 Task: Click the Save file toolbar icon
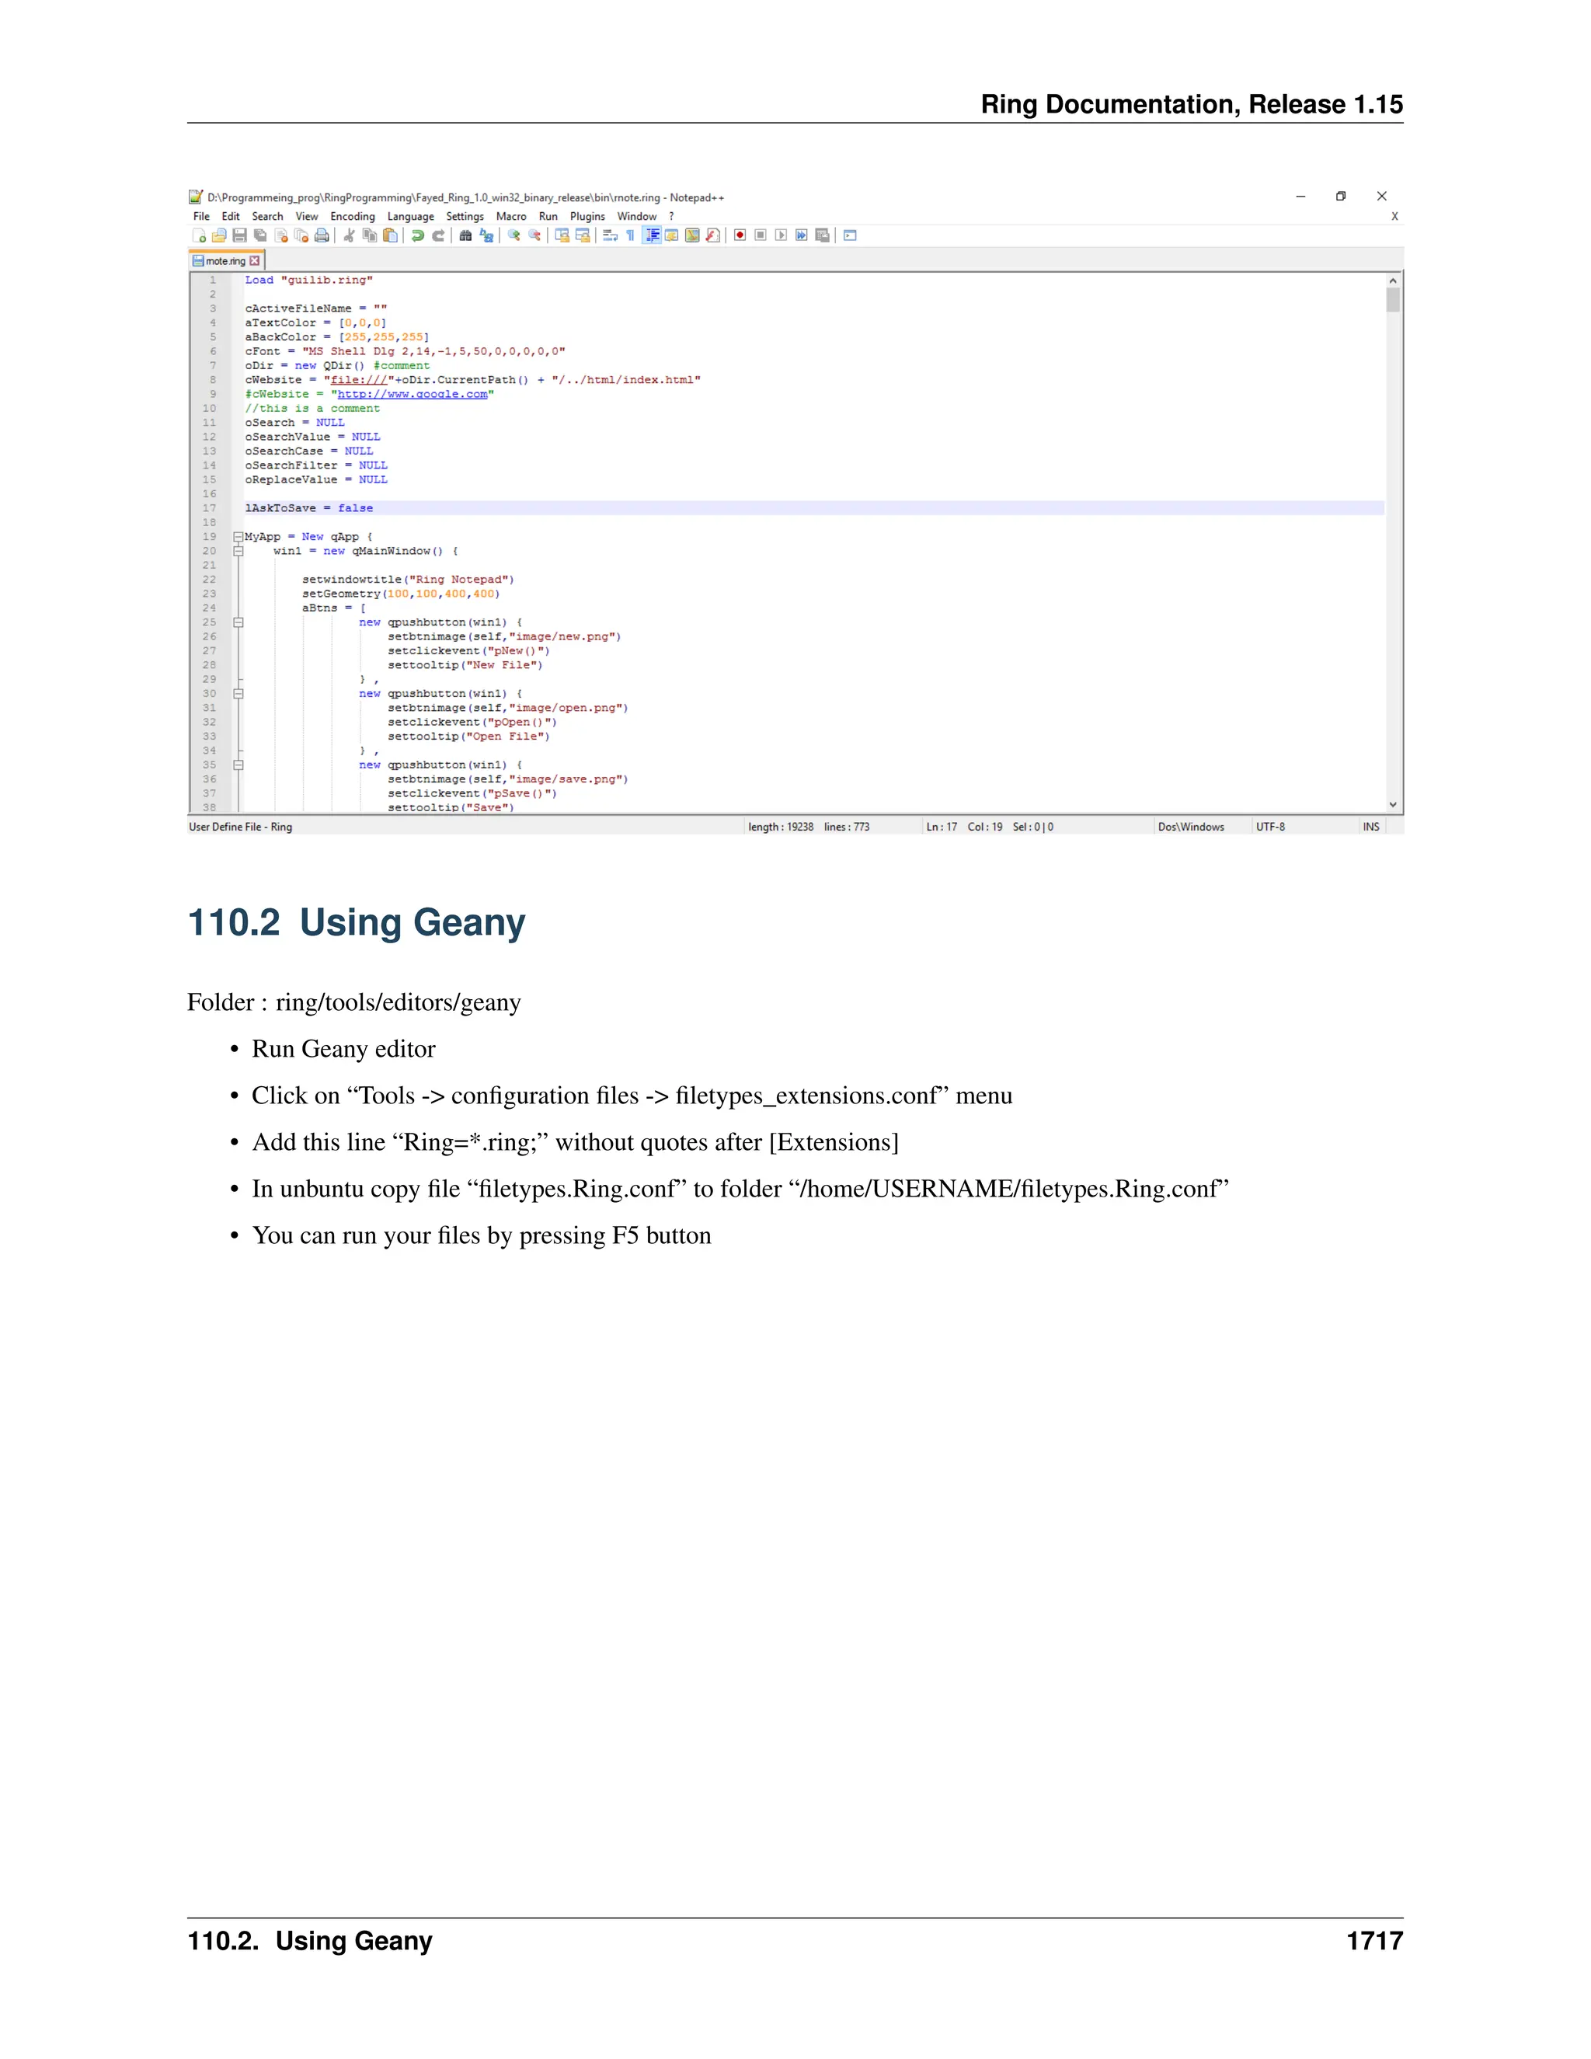pos(239,235)
